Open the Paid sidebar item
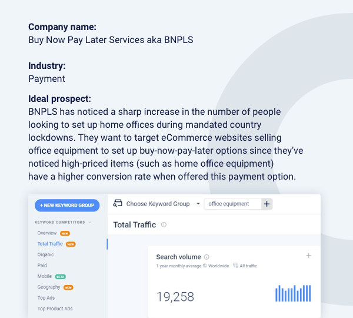 pyautogui.click(x=42, y=266)
